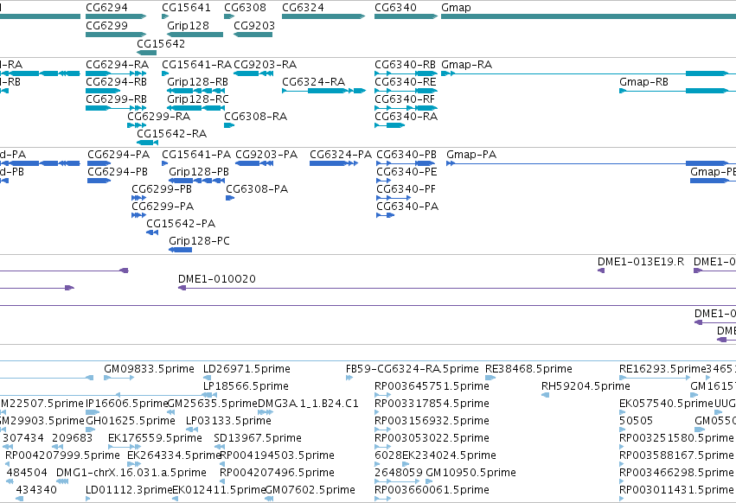
Task: Click protein CG6308-PA label
Action: point(257,189)
